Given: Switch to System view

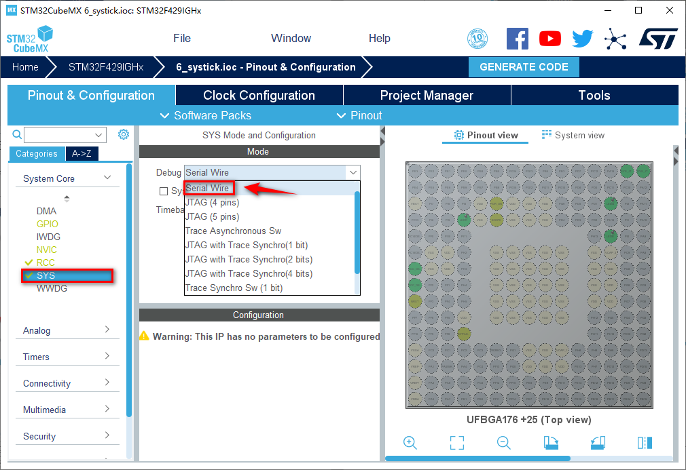Looking at the screenshot, I should [x=573, y=135].
